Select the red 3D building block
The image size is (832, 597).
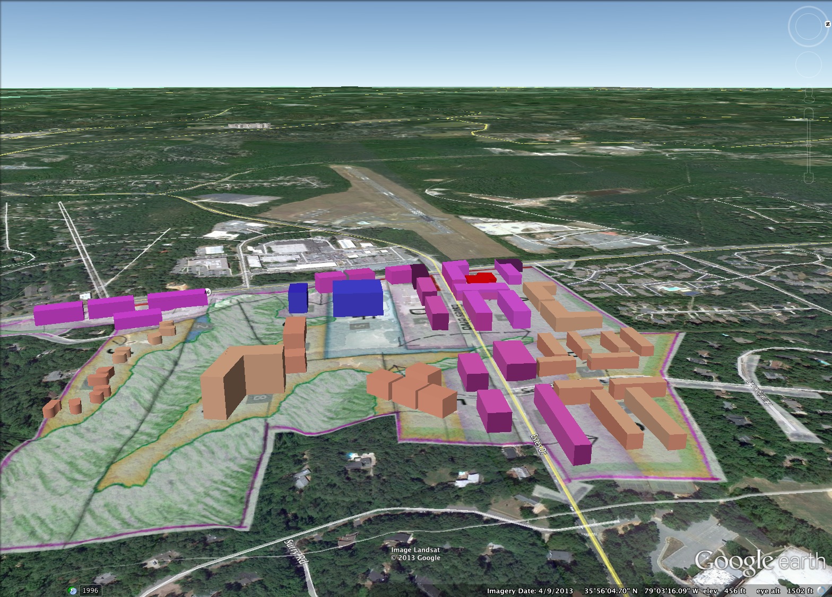coord(480,278)
